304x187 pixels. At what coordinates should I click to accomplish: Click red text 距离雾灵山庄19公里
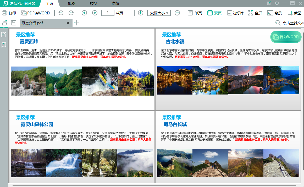(187, 57)
